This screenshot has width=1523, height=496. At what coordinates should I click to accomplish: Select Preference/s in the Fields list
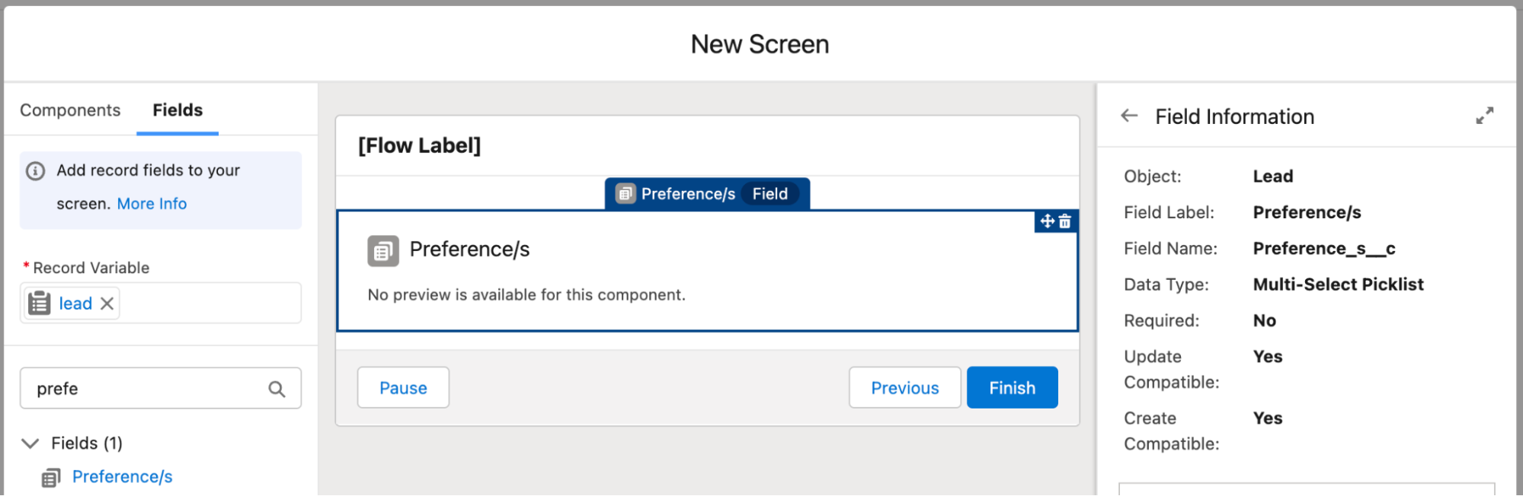pos(122,477)
